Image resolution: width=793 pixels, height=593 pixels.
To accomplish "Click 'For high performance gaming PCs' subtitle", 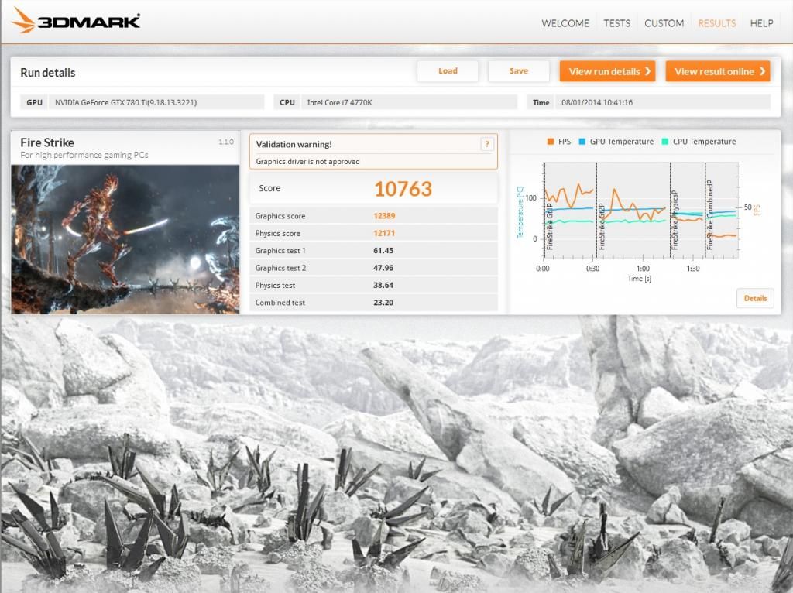I will click(84, 155).
